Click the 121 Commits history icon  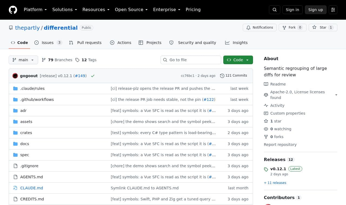pos(222,76)
